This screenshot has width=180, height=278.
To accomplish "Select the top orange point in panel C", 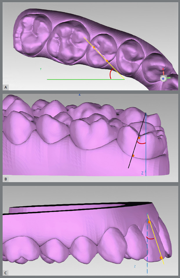I will click(x=149, y=222).
